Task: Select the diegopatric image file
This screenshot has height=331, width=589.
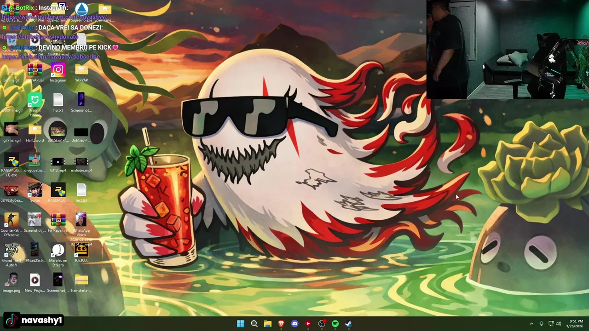Action: click(35, 163)
